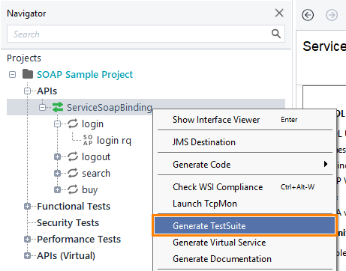
Task: Click Generate TestSuite menu entry
Action: (x=245, y=225)
